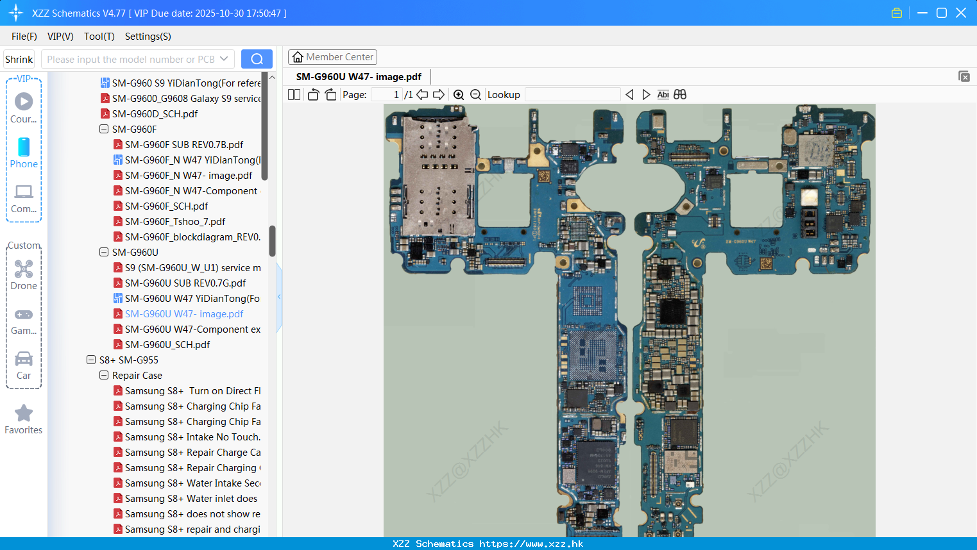This screenshot has height=550, width=977.
Task: Open SM-G960F SUB REV0.7B.pdf
Action: coord(184,144)
